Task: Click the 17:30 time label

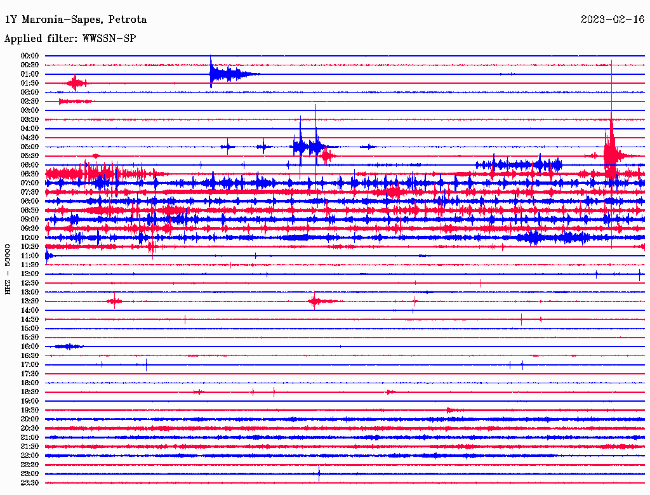Action: [30, 374]
